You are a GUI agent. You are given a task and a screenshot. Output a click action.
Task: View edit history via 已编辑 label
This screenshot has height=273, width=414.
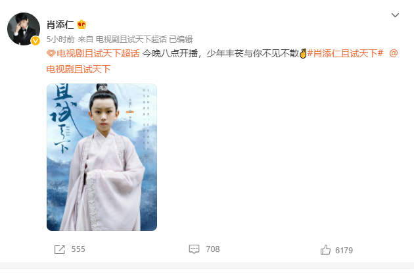[x=181, y=39]
